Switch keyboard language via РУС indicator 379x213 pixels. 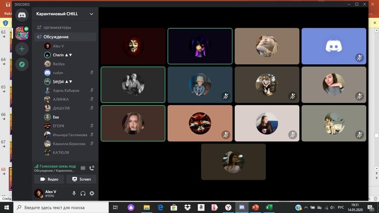341,207
